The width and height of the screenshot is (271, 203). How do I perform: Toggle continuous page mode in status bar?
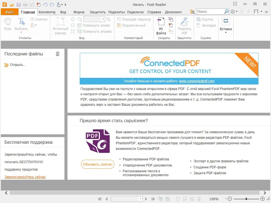click(185, 199)
